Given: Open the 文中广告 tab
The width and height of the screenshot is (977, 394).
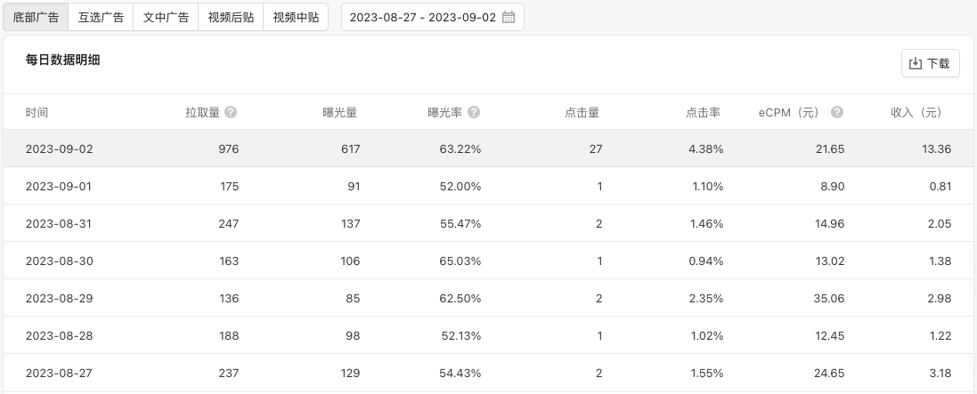Looking at the screenshot, I should [x=166, y=18].
